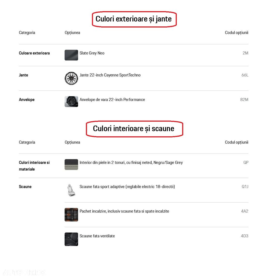Select the "Culori exterioare și jante" heading
Image resolution: width=267 pixels, height=278 pixels.
click(x=134, y=19)
